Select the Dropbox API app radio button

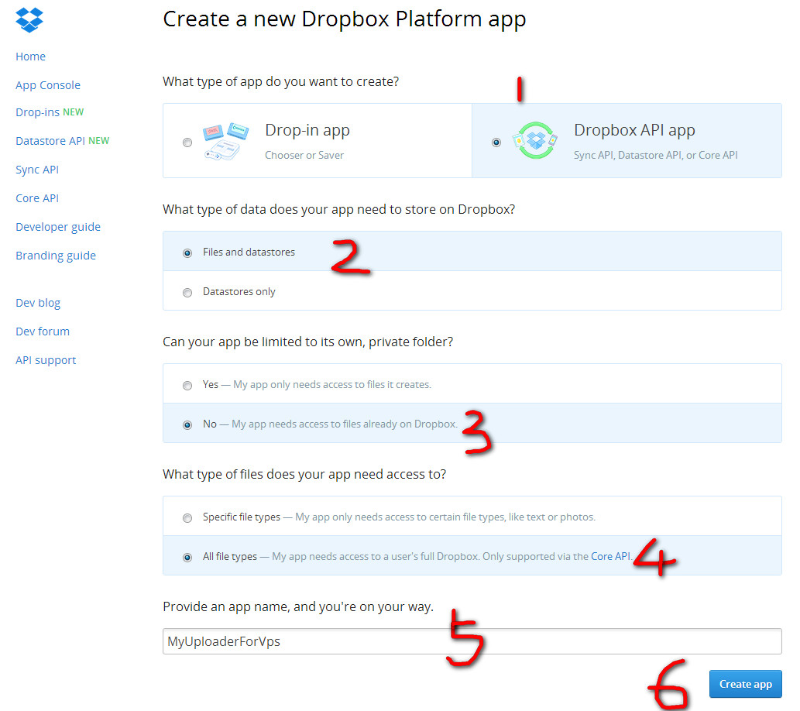click(496, 143)
